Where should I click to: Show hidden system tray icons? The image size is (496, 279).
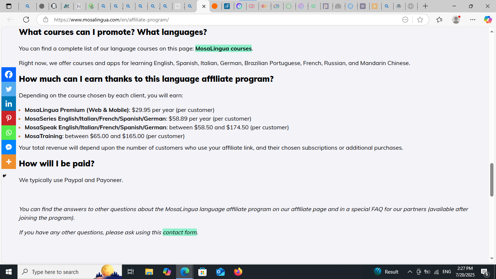click(x=410, y=272)
